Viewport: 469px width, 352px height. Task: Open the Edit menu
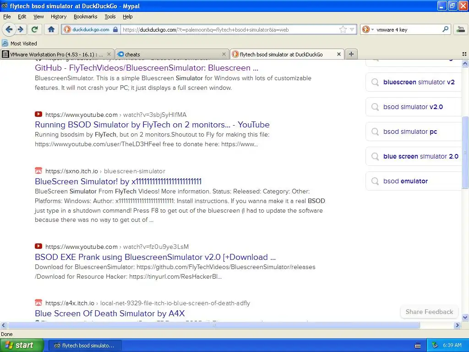22,16
